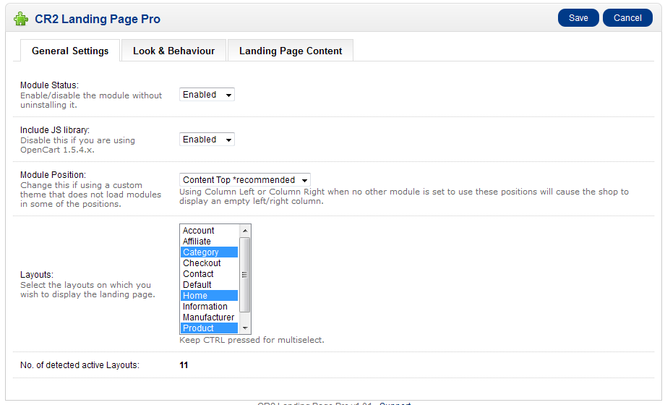Open the Landing Page Content tab
Viewport: 665px width, 405px height.
point(291,51)
